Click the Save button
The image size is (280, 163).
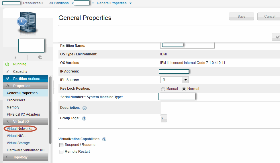[x=241, y=17]
